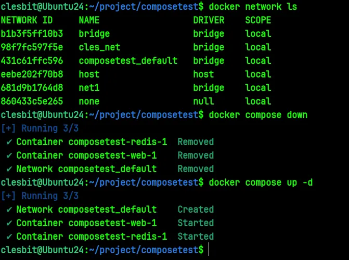Click composetest_default in the network list

[128, 61]
